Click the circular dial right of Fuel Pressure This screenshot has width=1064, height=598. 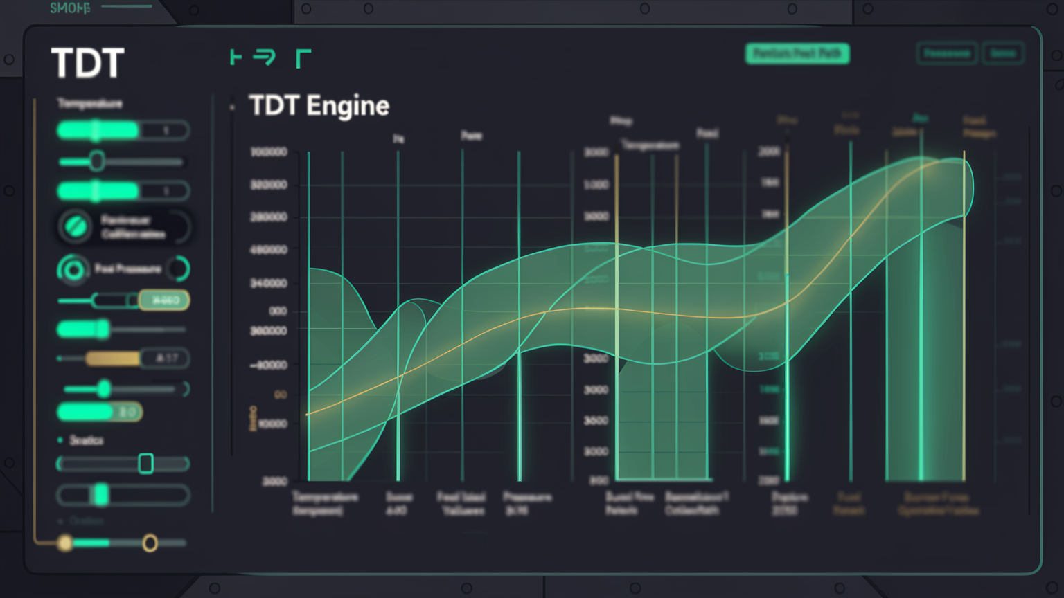point(179,269)
